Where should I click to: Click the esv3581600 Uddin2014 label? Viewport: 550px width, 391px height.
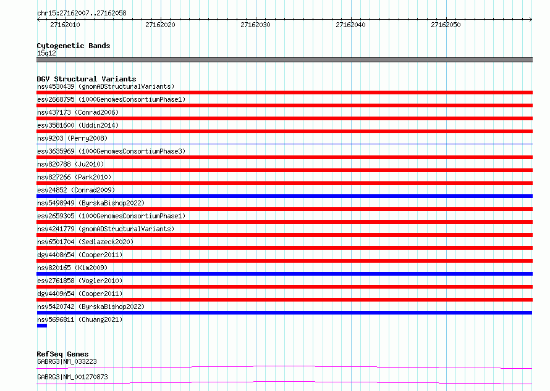[x=78, y=125]
